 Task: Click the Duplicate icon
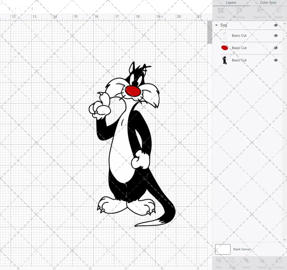tap(259, 10)
